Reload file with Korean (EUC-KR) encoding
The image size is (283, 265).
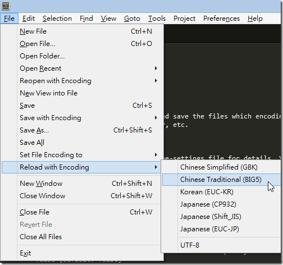(x=221, y=192)
